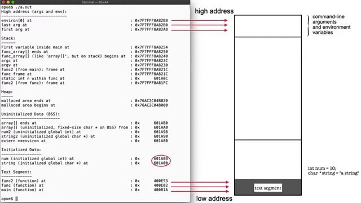
Task: Select the 'func2 (function) at' label
Action: point(24,181)
